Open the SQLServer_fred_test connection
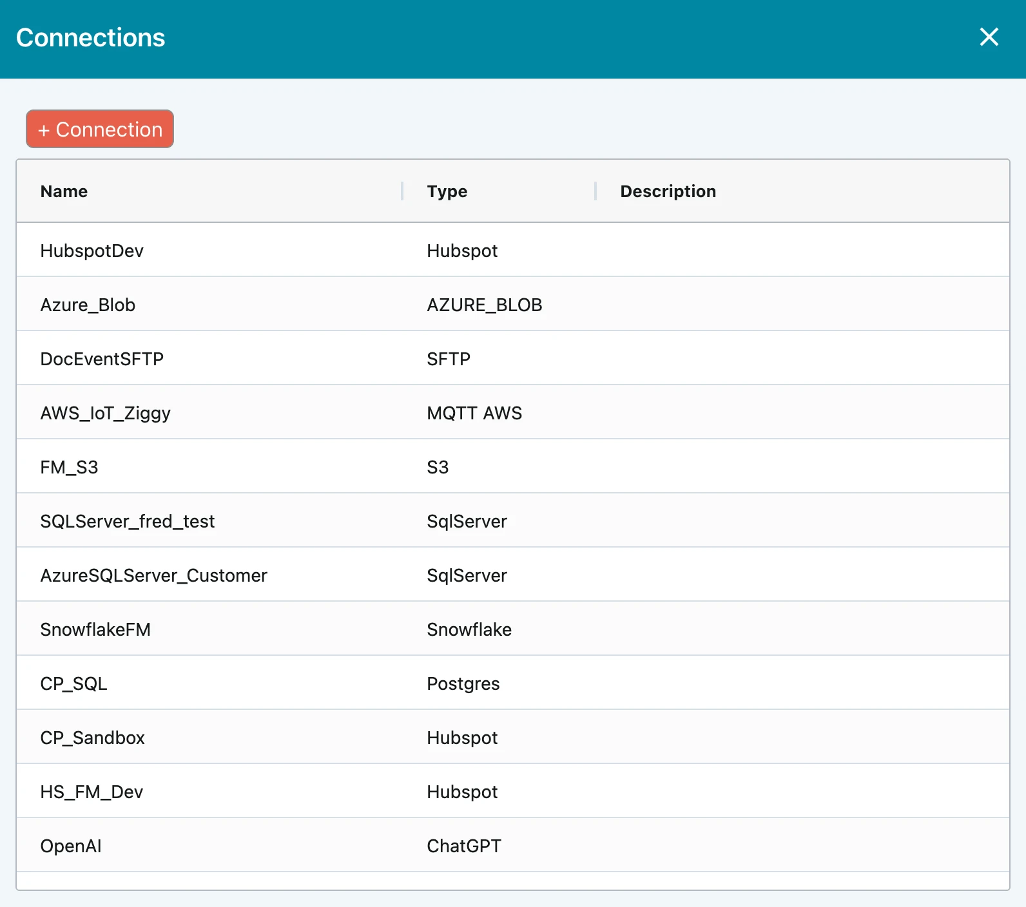The width and height of the screenshot is (1026, 907). click(127, 521)
